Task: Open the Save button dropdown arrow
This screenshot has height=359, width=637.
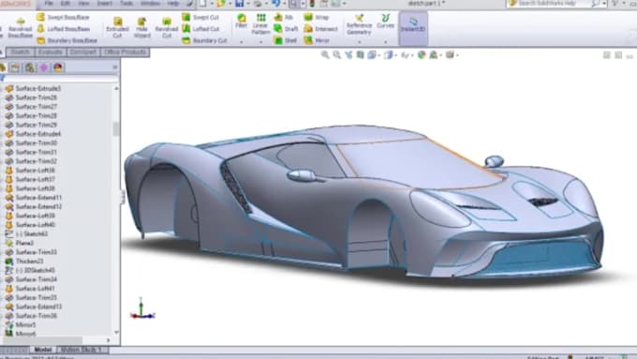Action: click(248, 4)
